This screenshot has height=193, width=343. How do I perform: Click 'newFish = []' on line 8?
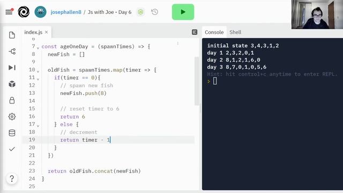click(66, 54)
